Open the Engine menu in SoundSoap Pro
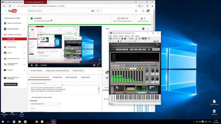 [121, 36]
